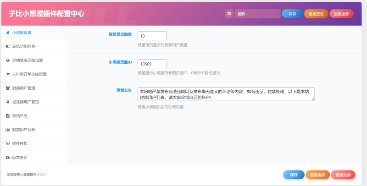The width and height of the screenshot is (367, 186).
Task: Click the 页面公告 label
Action: click(124, 90)
